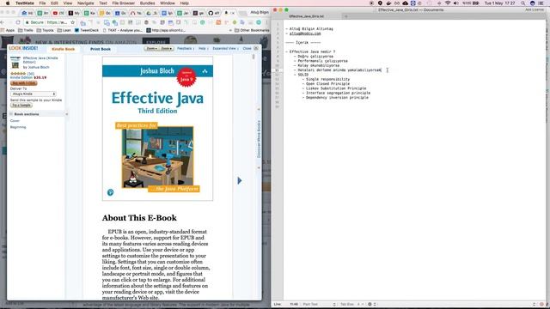550x309 pixels.
Task: Click the cloud upload menu bar icon
Action: [405, 3]
